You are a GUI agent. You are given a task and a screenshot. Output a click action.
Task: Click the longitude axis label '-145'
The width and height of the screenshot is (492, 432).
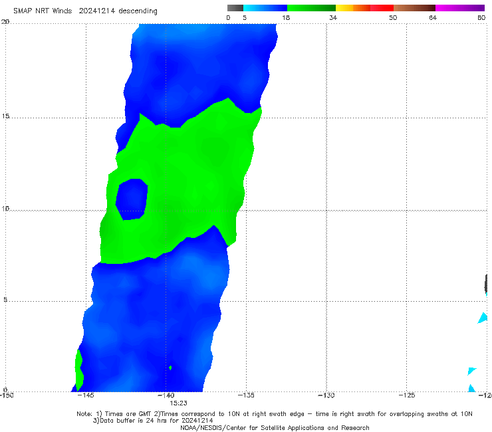(x=86, y=395)
